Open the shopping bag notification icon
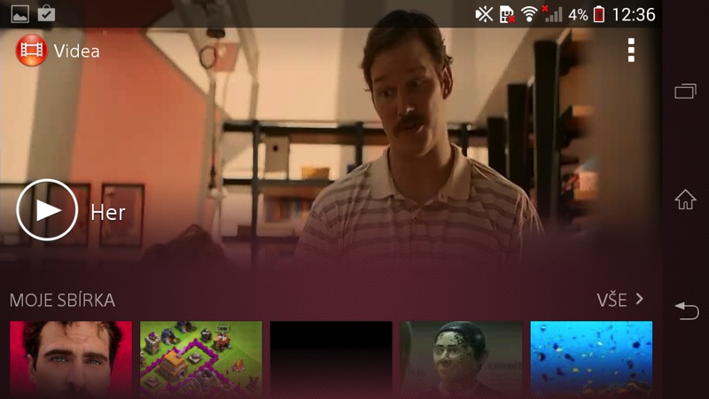Viewport: 709px width, 399px height. pyautogui.click(x=47, y=13)
